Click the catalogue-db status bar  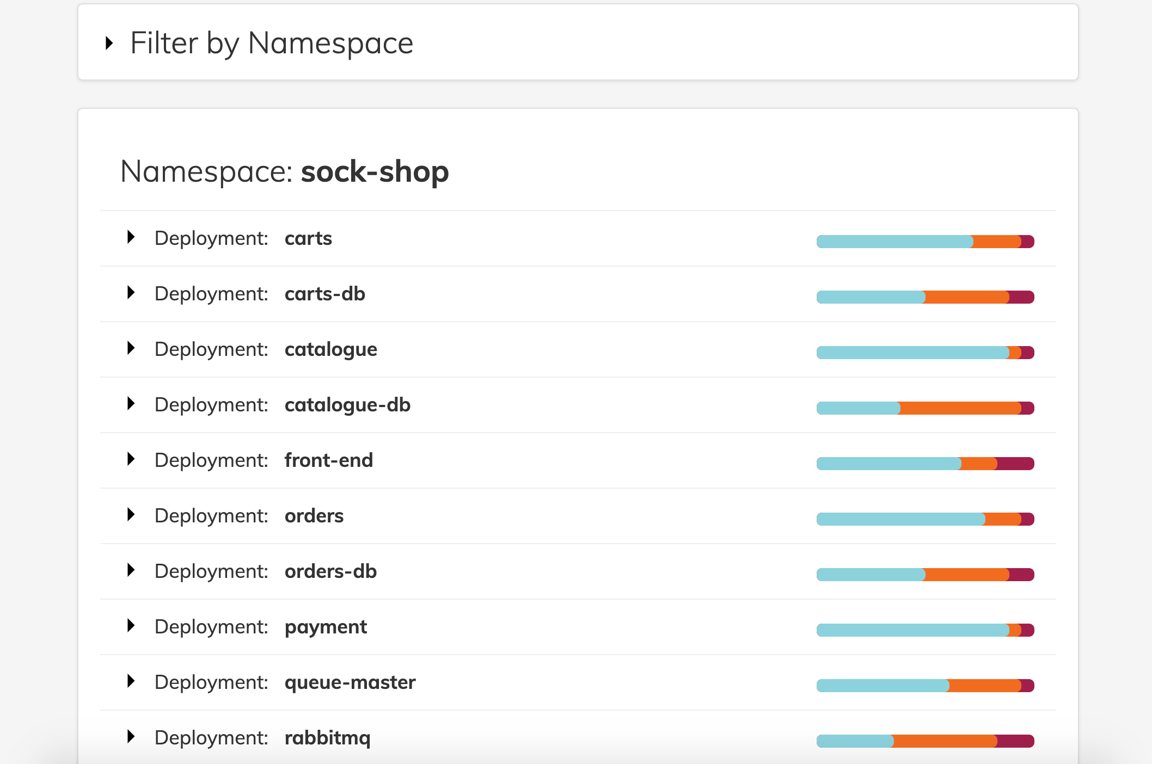[925, 408]
